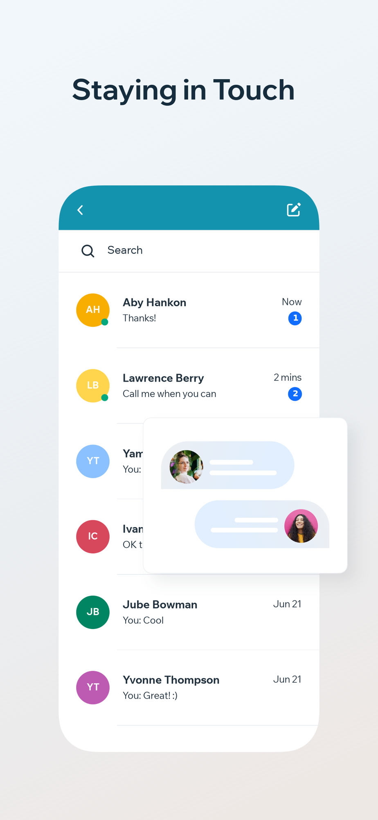The width and height of the screenshot is (378, 820).
Task: Tap the back arrow in header
Action: tap(80, 210)
